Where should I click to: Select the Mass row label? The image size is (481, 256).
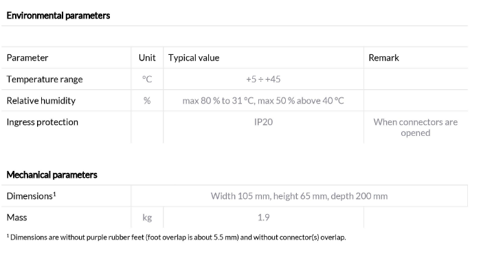click(x=17, y=218)
